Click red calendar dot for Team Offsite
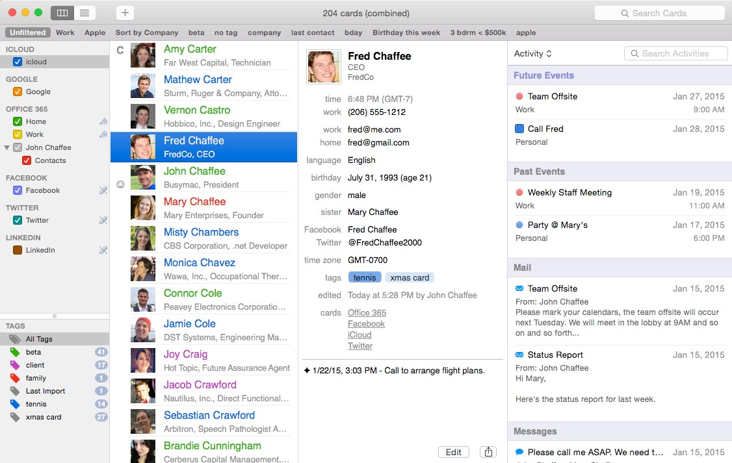 pos(519,97)
